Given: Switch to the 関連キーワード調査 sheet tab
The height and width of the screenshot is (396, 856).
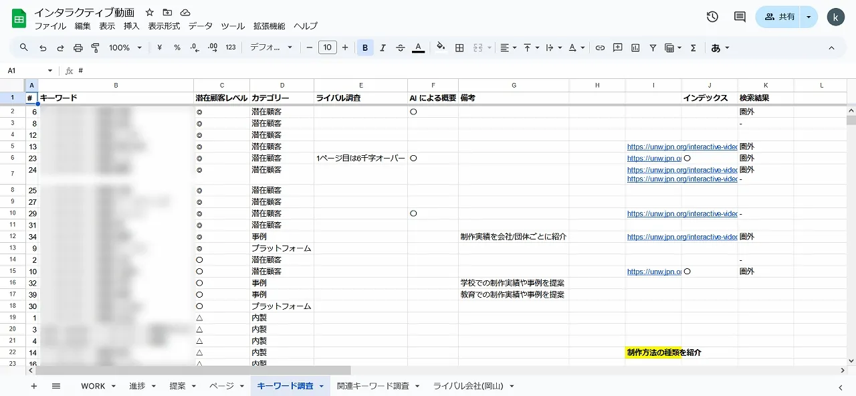Looking at the screenshot, I should click(x=373, y=386).
